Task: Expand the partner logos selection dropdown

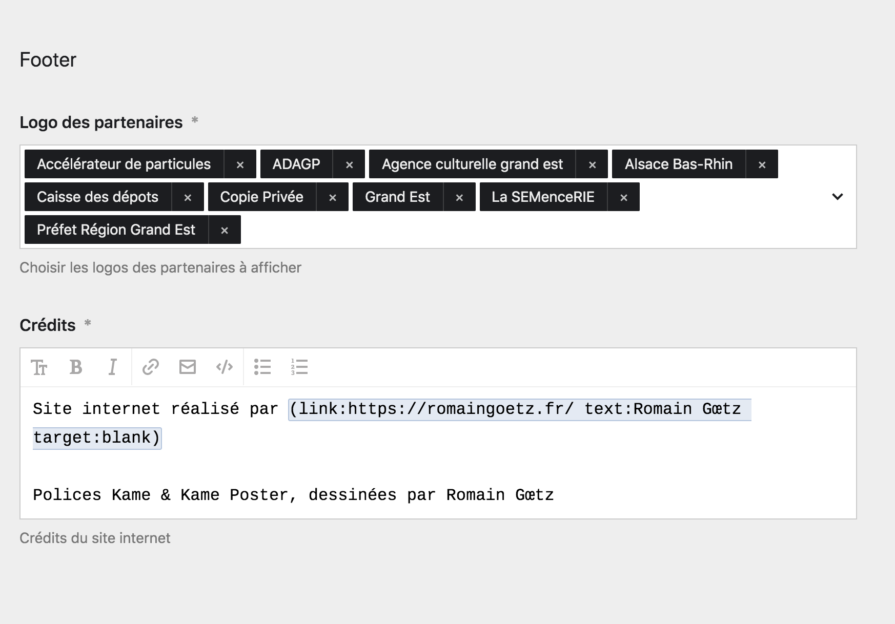Action: pos(837,197)
